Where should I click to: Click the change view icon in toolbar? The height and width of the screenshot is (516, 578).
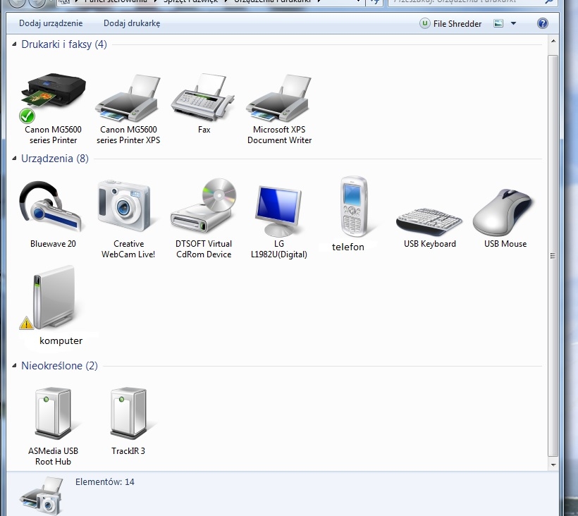(498, 23)
